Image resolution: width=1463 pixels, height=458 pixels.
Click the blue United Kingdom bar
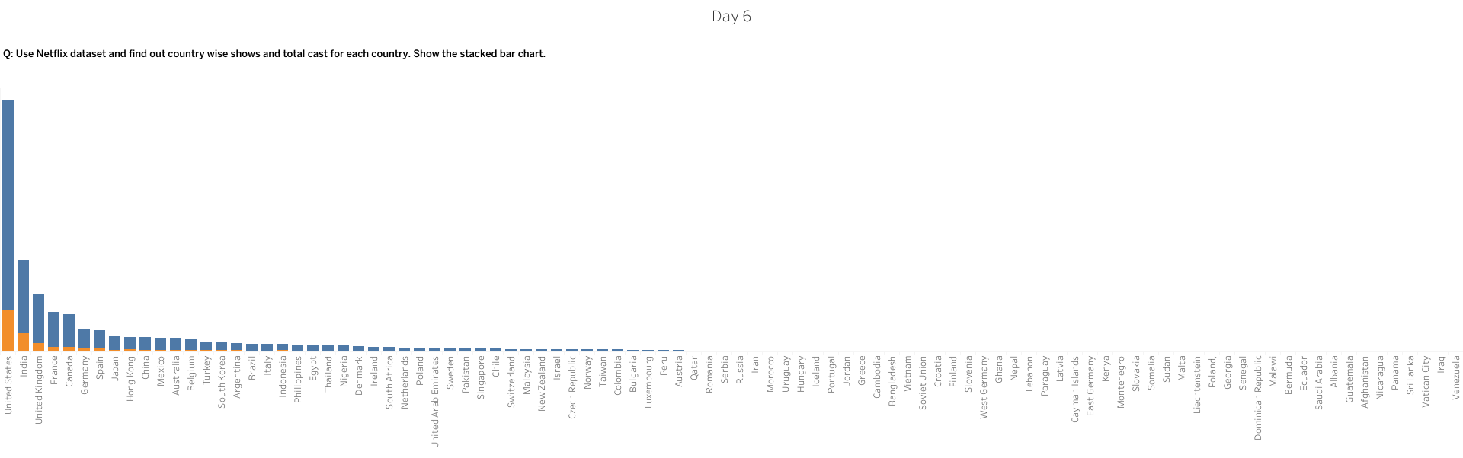(x=38, y=319)
